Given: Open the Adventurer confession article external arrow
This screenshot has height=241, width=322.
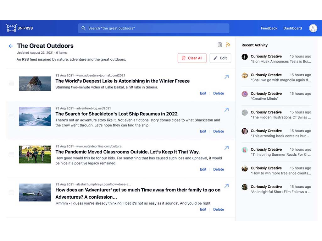Looking at the screenshot, I should (226, 186).
